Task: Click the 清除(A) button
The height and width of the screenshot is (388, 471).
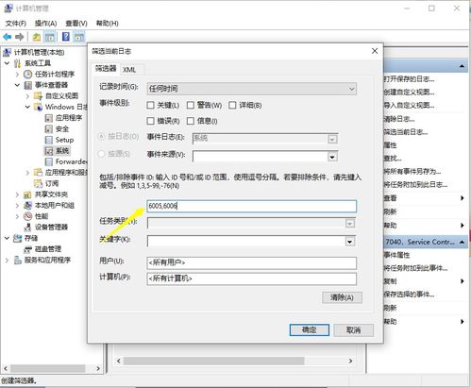Action: click(342, 297)
